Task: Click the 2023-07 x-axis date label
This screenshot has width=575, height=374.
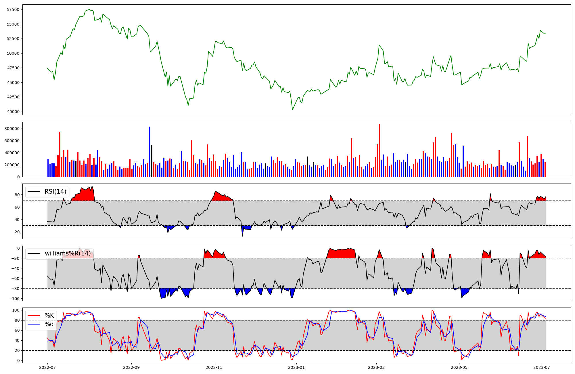Action: pyautogui.click(x=542, y=367)
